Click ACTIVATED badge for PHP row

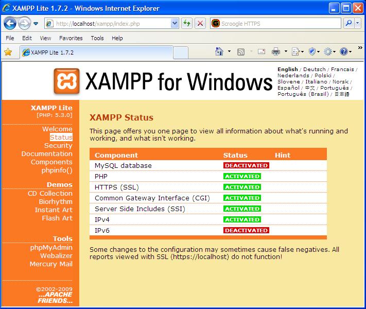tap(242, 176)
